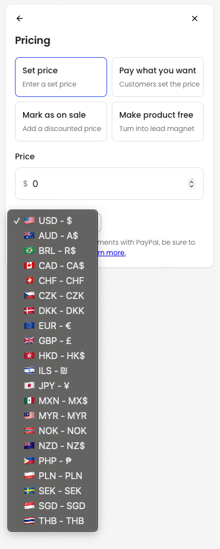Choose Pay what you want option
The width and height of the screenshot is (220, 549).
(158, 77)
